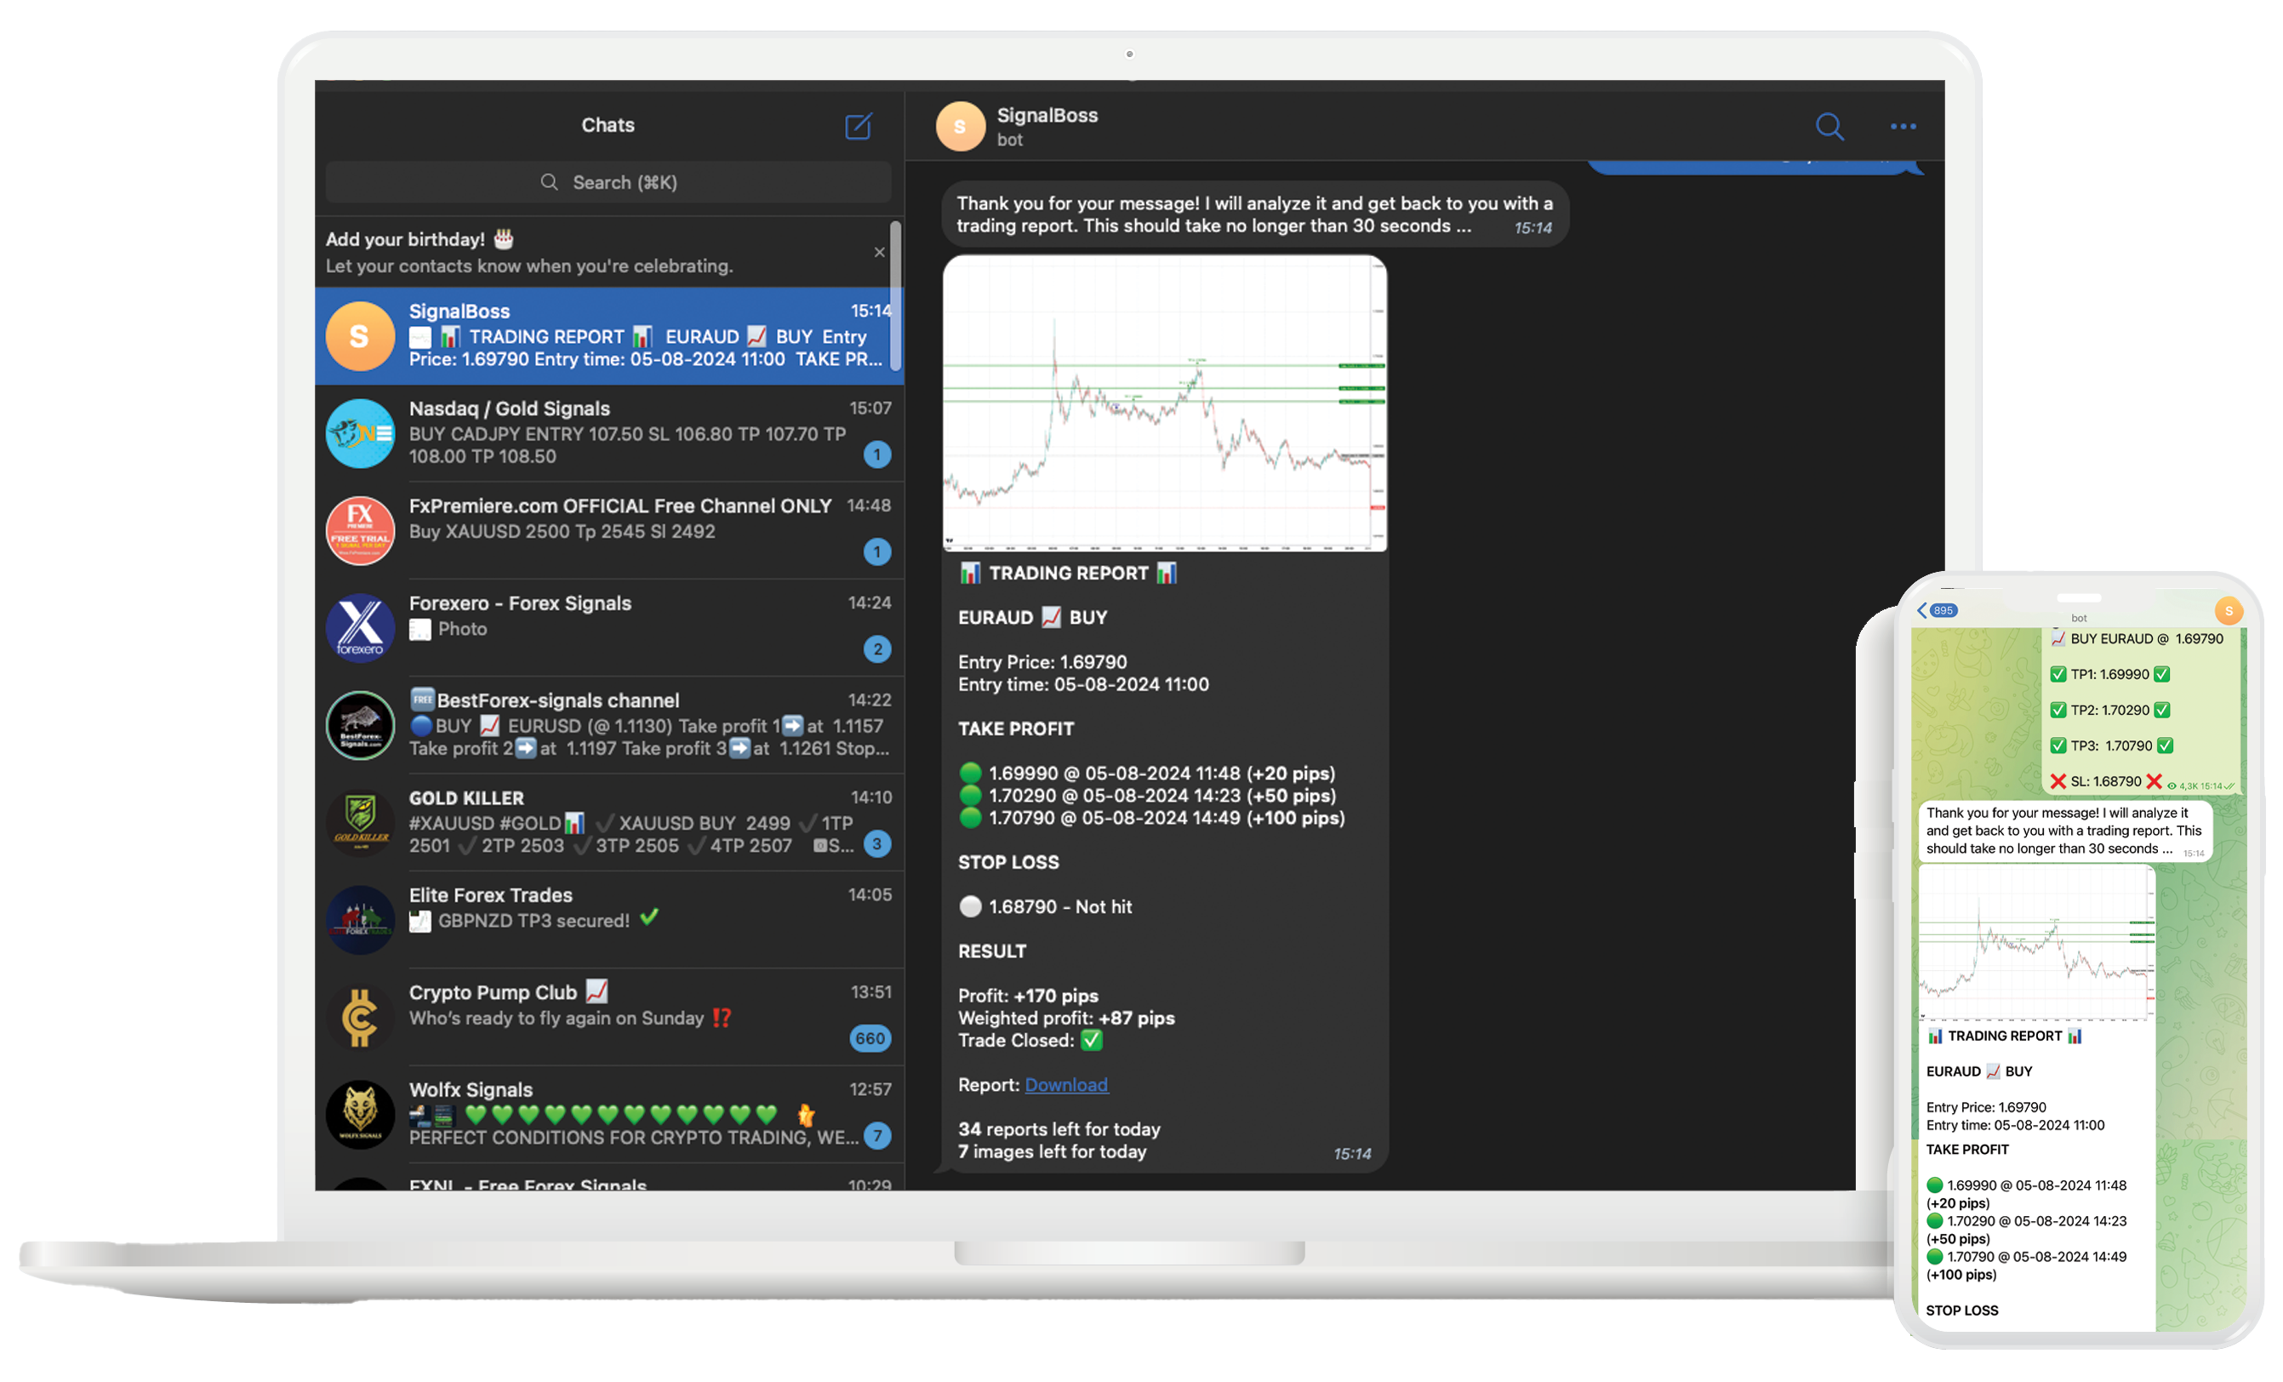2283x1382 pixels.
Task: Open the Nasdaq / Gold Signals chat
Action: [608, 433]
